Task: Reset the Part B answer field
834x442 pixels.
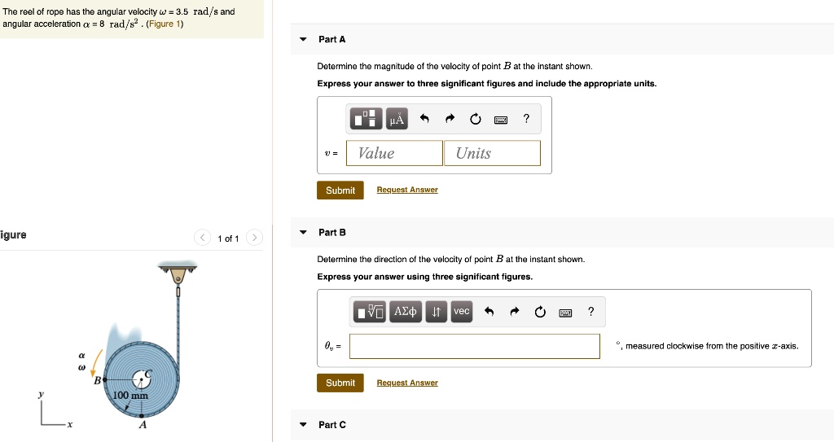Action: tap(540, 312)
